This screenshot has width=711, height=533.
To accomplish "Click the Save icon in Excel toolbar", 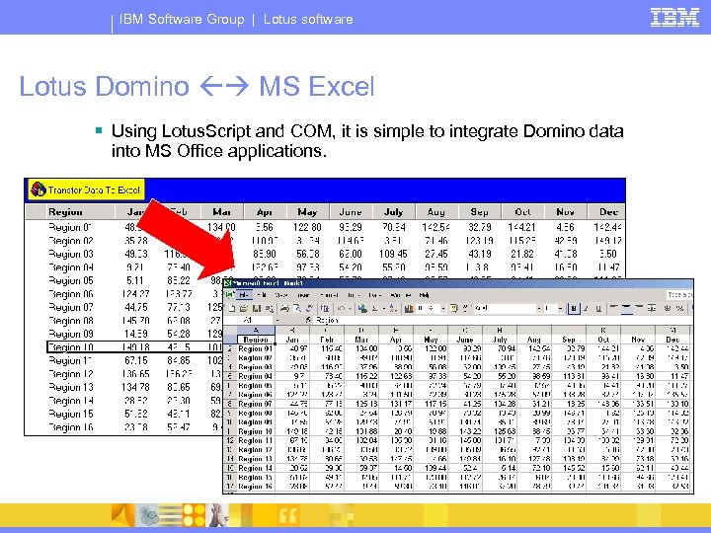I will 256,309.
